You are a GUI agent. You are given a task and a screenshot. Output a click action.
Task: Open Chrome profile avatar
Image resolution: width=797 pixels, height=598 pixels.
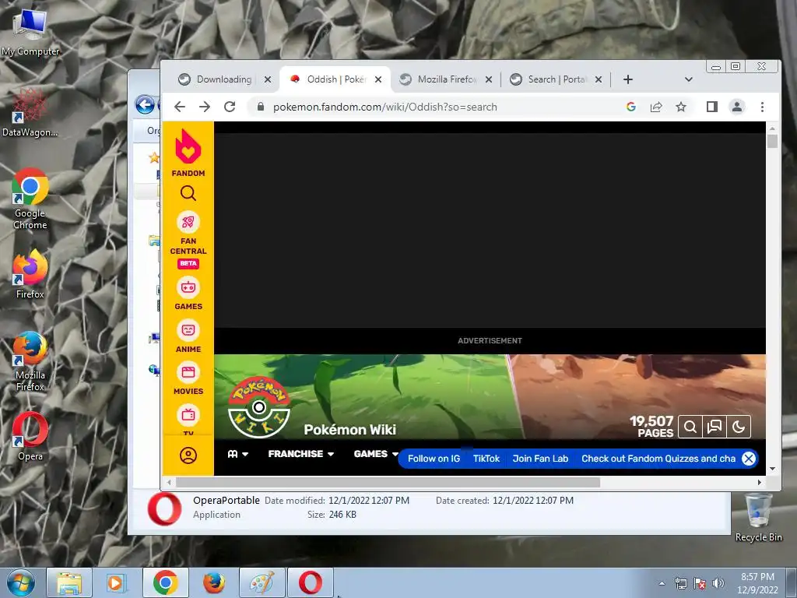pos(736,107)
